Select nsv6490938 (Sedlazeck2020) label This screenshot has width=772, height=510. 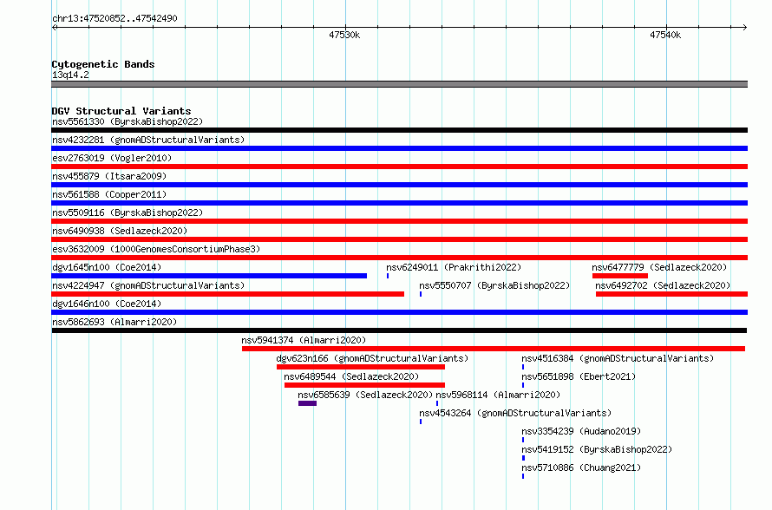tap(120, 231)
